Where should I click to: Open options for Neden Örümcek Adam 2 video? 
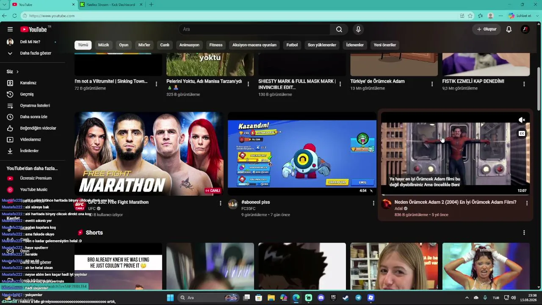tap(527, 203)
